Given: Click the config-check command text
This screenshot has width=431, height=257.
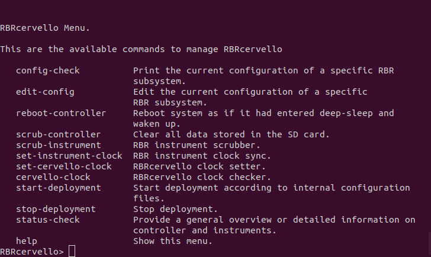Looking at the screenshot, I should pyautogui.click(x=47, y=70).
